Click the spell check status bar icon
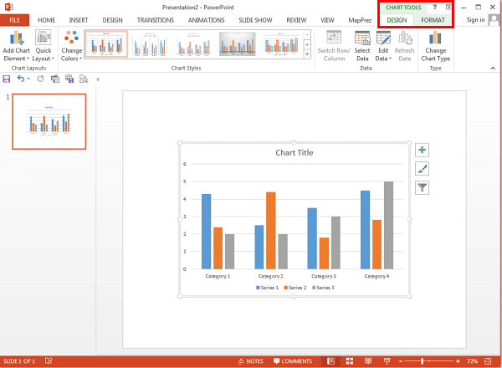The image size is (502, 368). [49, 361]
